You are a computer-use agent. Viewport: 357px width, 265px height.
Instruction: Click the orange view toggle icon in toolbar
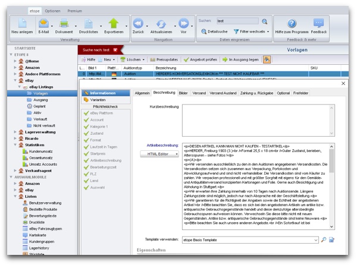point(267,59)
